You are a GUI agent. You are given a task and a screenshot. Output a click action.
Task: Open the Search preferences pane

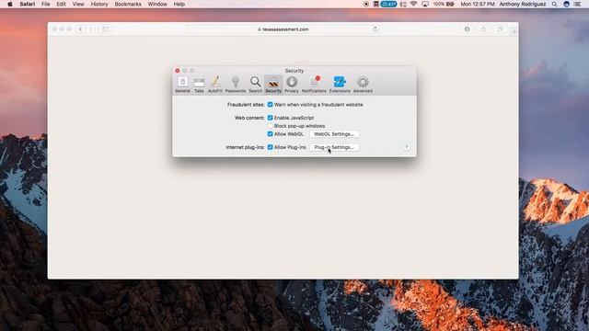pyautogui.click(x=256, y=85)
